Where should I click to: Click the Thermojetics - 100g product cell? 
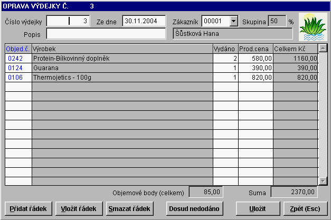[x=122, y=77]
